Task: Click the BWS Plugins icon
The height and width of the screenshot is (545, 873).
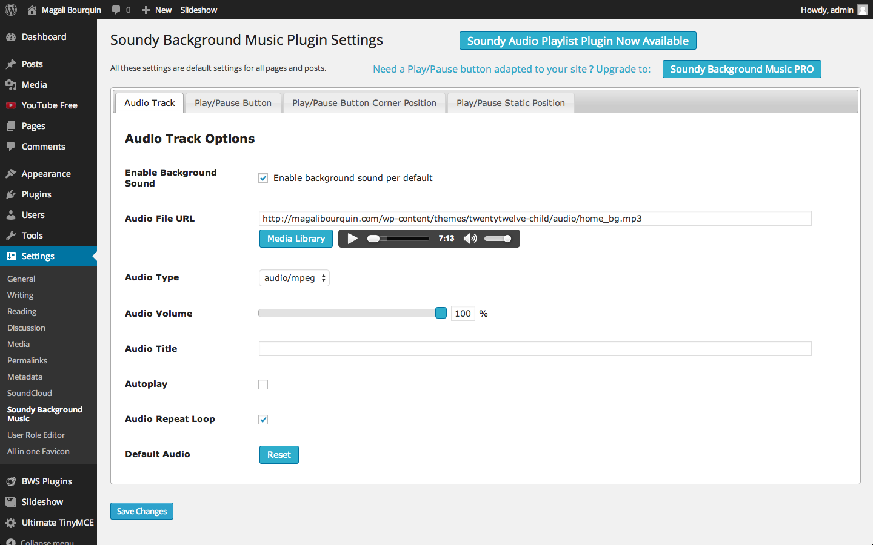Action: click(11, 481)
